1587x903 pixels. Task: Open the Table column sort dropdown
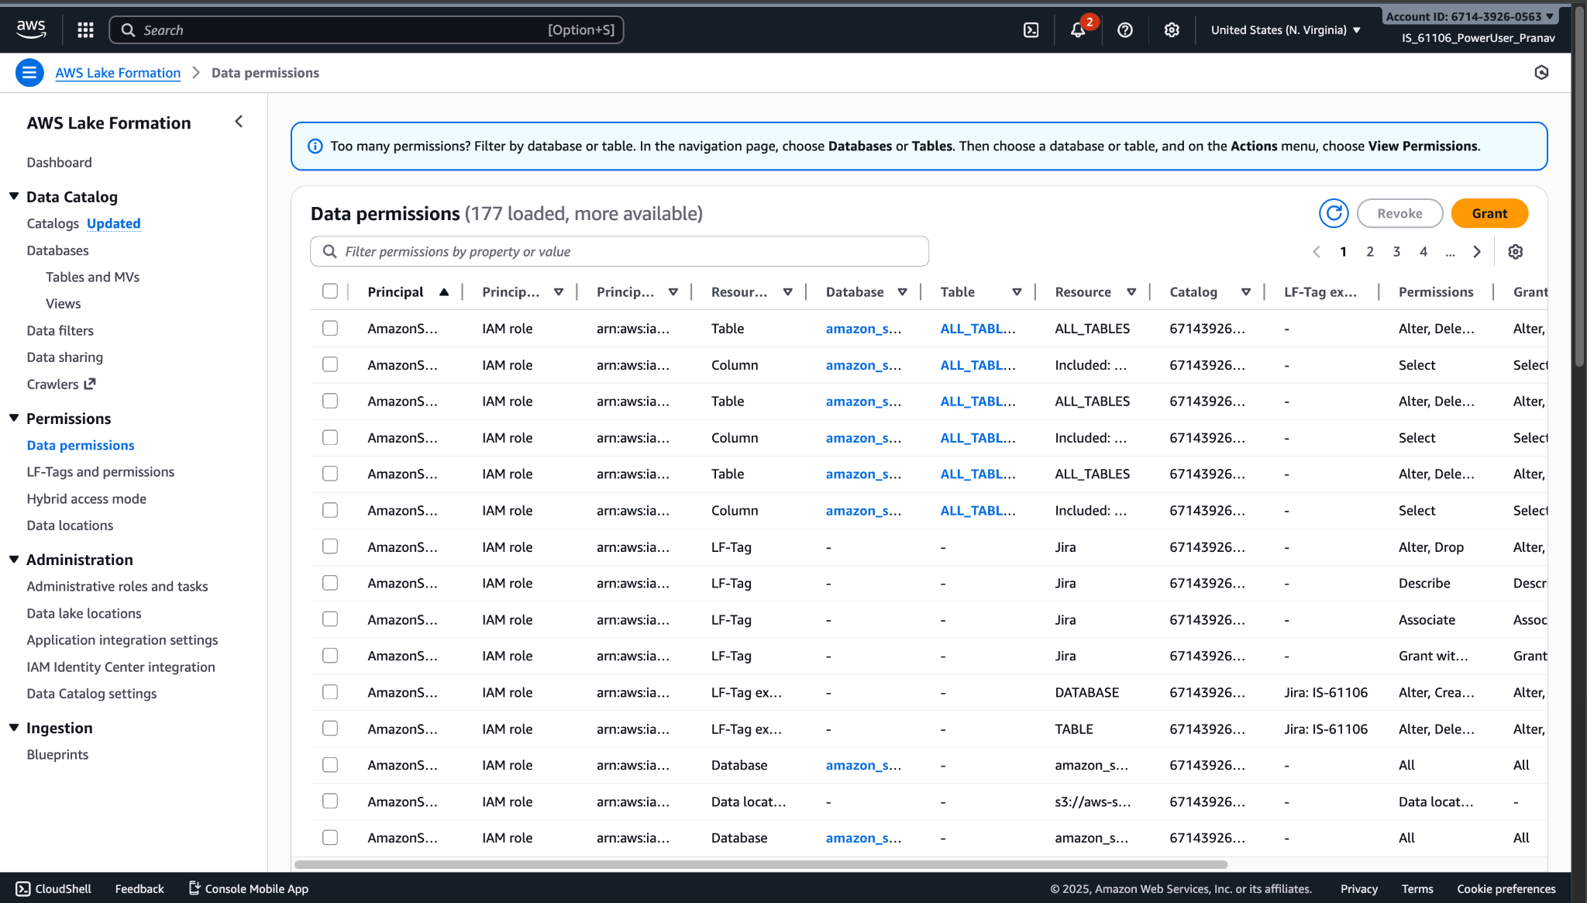(x=1017, y=292)
